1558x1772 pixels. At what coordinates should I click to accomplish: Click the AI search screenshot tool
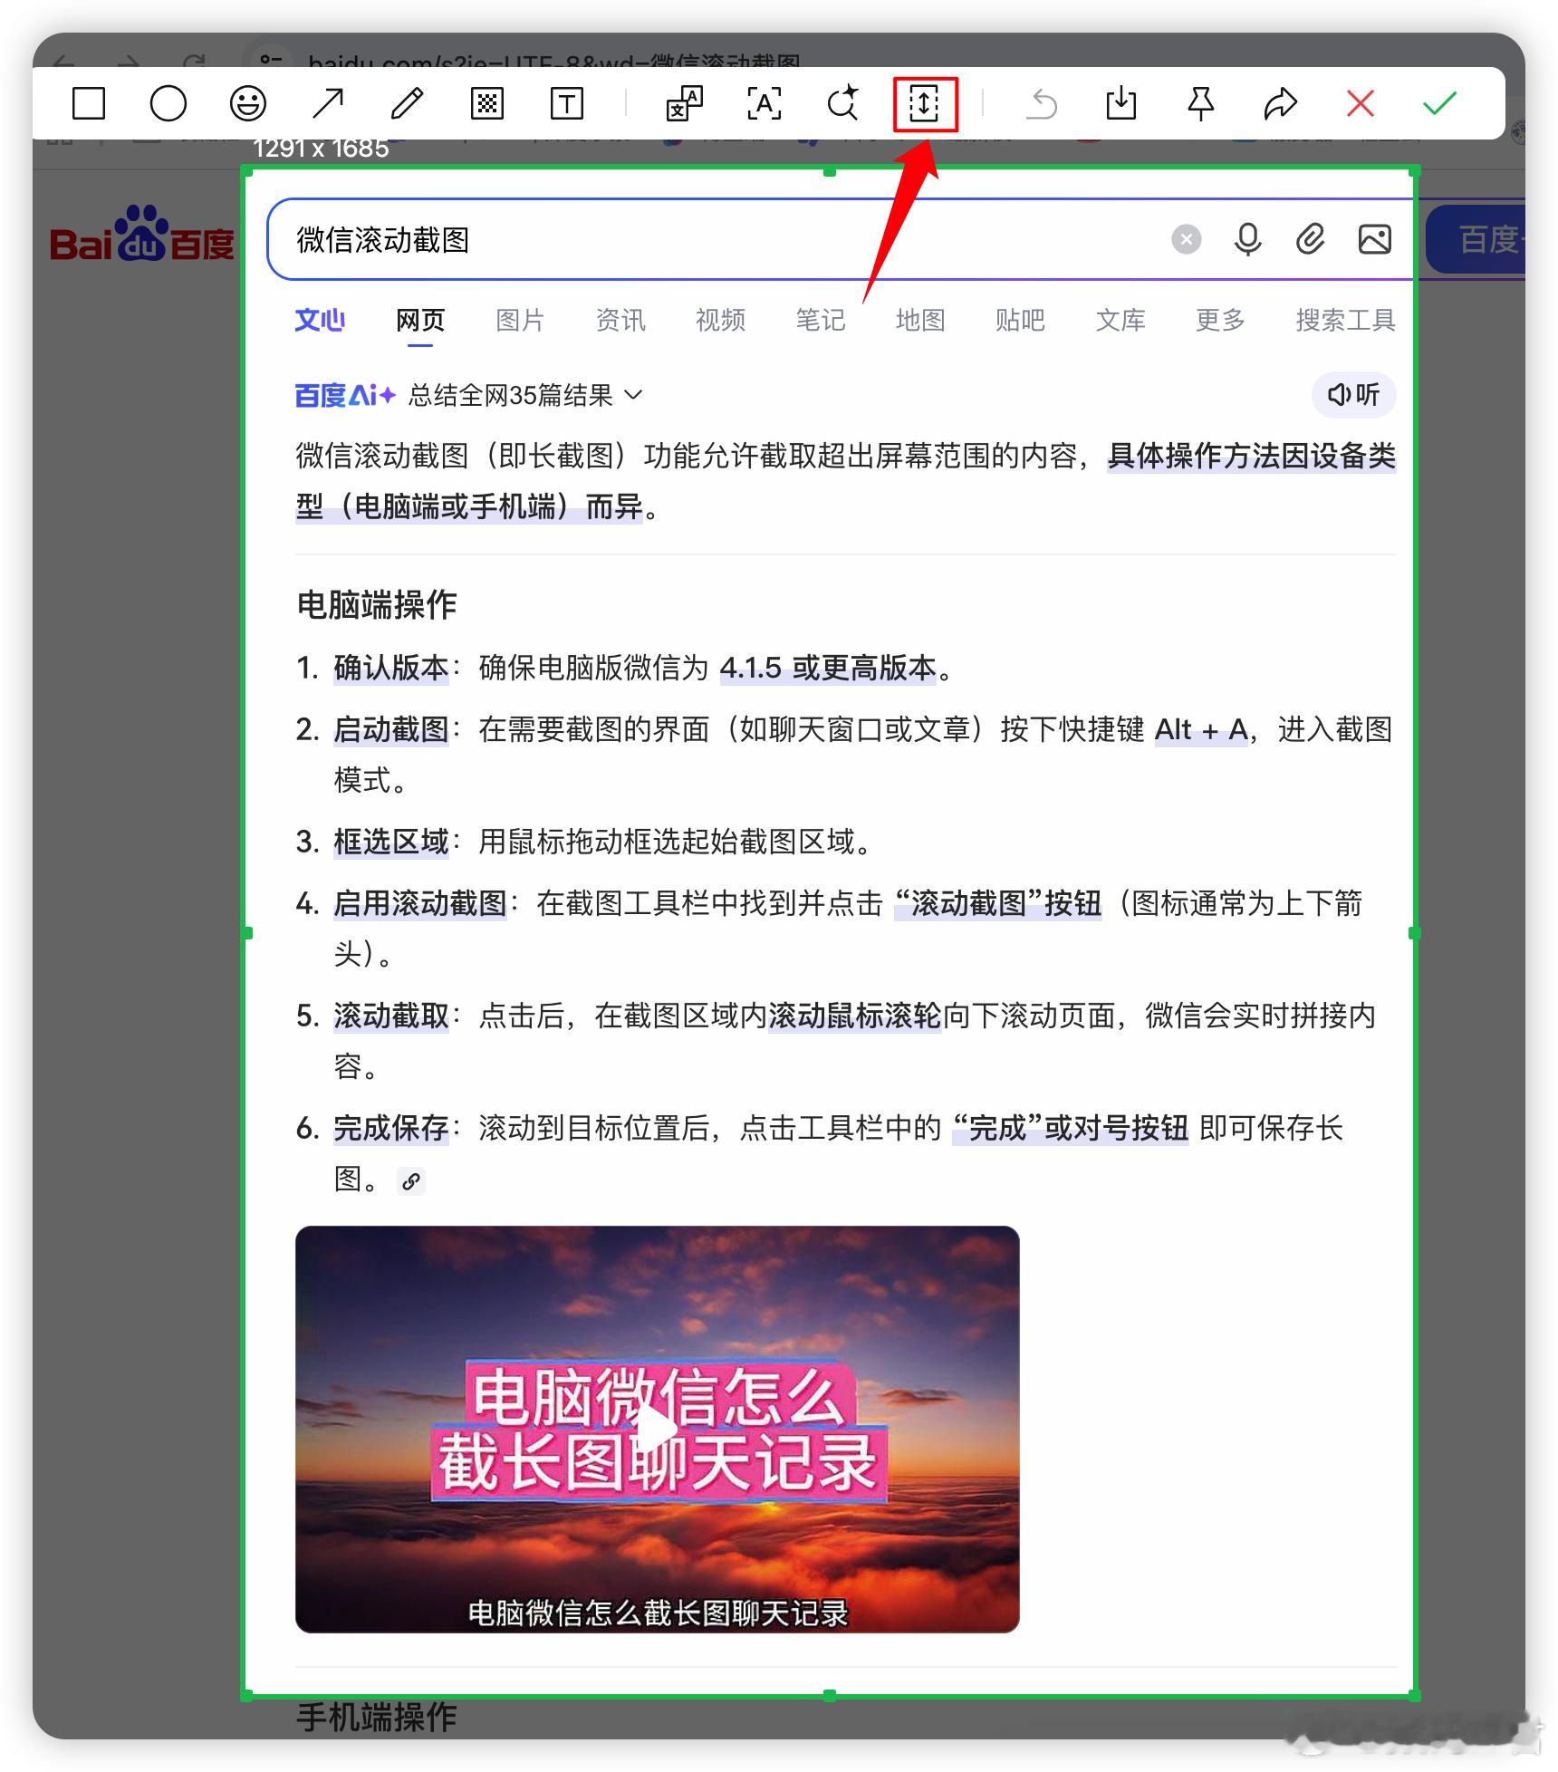point(843,103)
